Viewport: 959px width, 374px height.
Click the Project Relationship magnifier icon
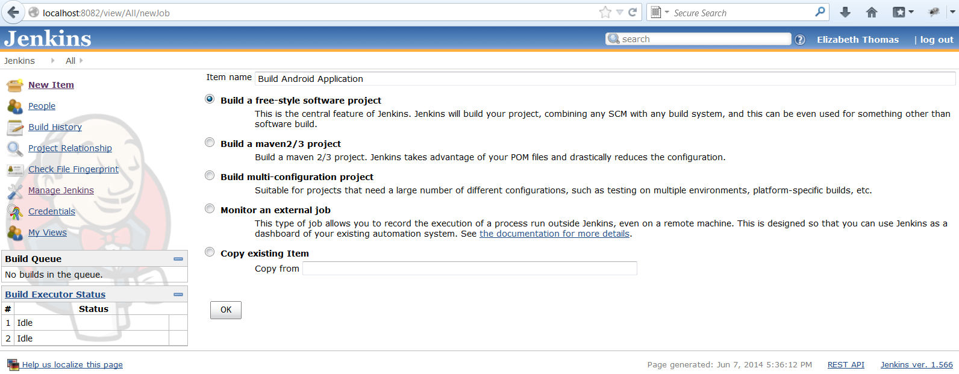[x=15, y=148]
